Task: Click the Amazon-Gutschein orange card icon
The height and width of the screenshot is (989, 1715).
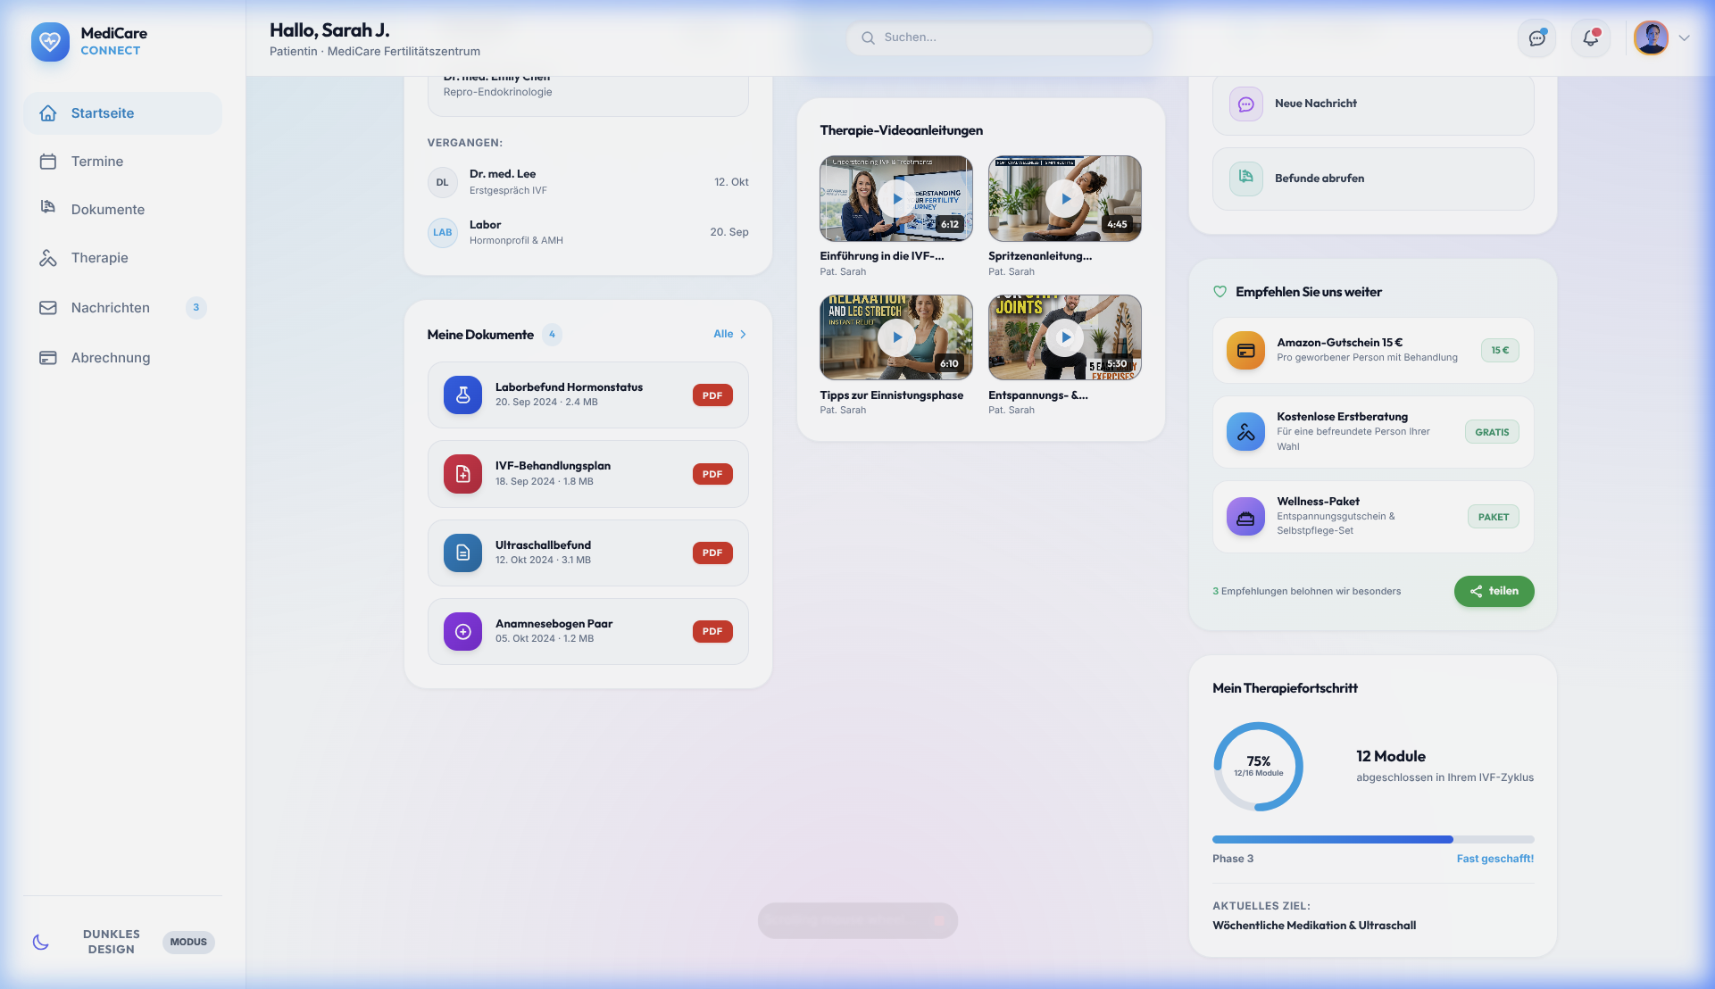Action: 1245,350
